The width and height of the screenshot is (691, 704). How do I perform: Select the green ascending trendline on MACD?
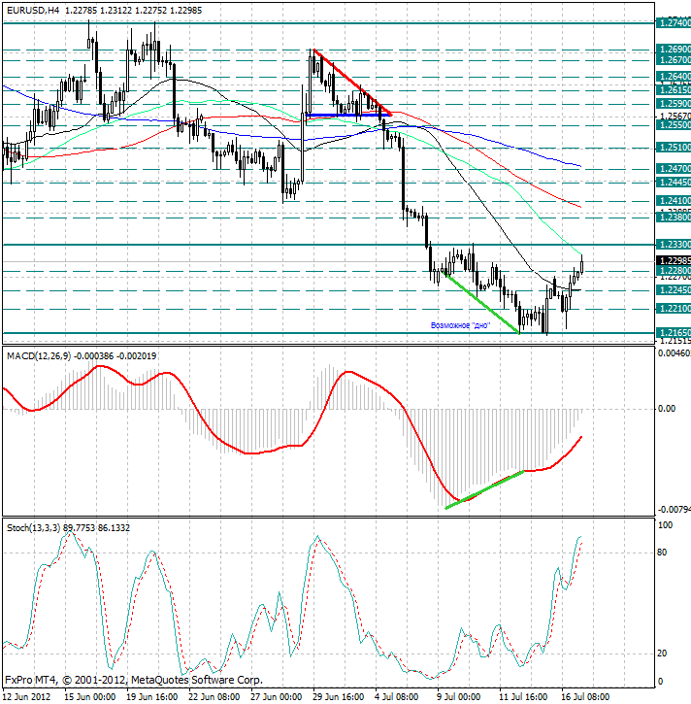pos(484,489)
